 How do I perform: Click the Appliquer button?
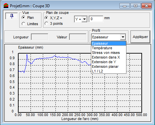[140, 37]
